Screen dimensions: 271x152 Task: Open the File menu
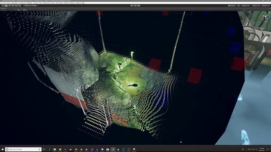click(1, 3)
